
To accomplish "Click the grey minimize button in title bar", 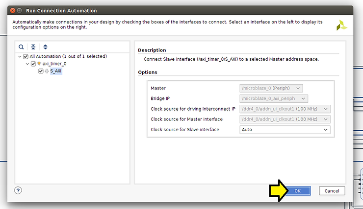I will [x=20, y=10].
